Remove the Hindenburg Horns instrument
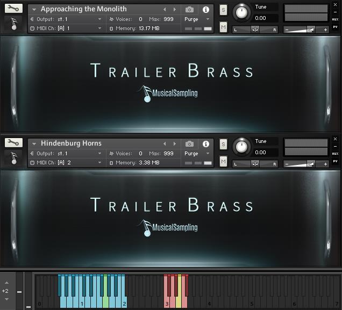 pos(335,139)
